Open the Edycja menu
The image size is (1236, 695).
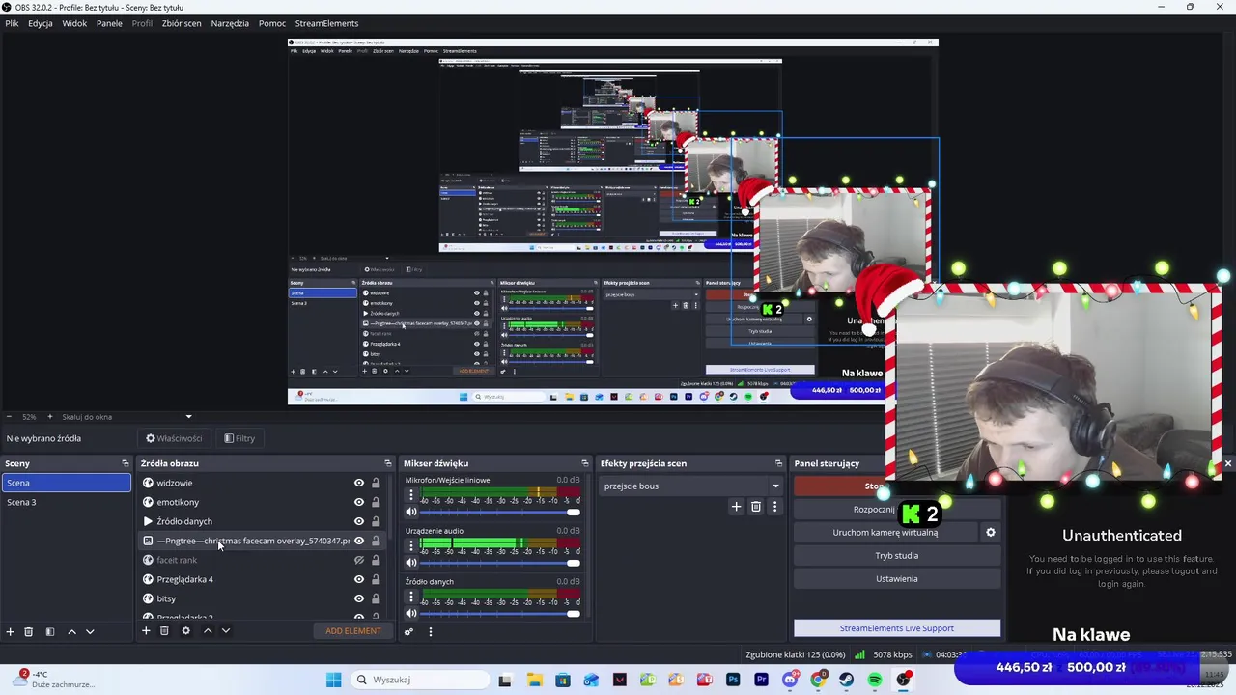tap(41, 23)
